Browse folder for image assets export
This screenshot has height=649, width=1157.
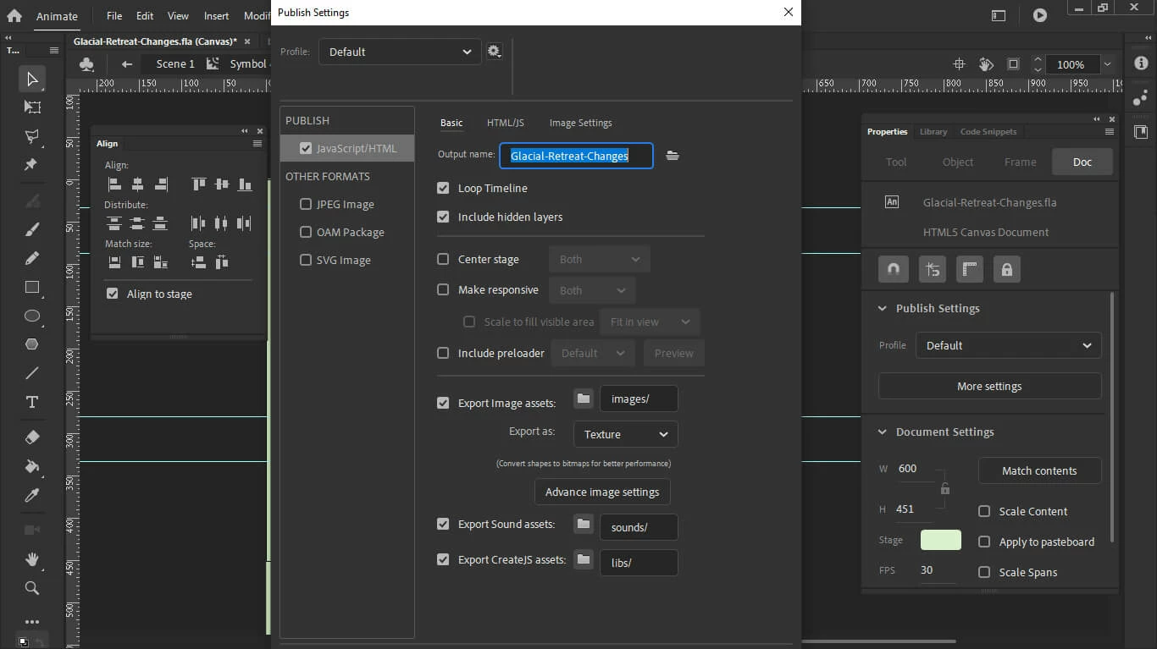click(584, 399)
